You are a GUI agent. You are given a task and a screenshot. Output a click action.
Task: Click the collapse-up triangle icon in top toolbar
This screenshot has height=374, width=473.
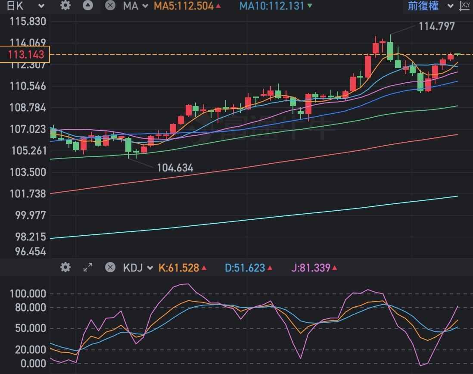[88, 6]
